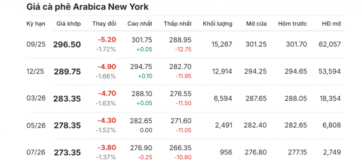Select the Cao nhất column header
The image size is (362, 164).
click(140, 24)
